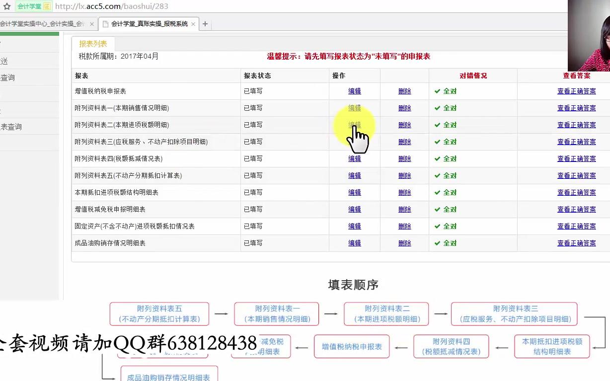
Task: Click 编辑 for 本期抵扣进项税额结构明细表
Action: coord(354,192)
